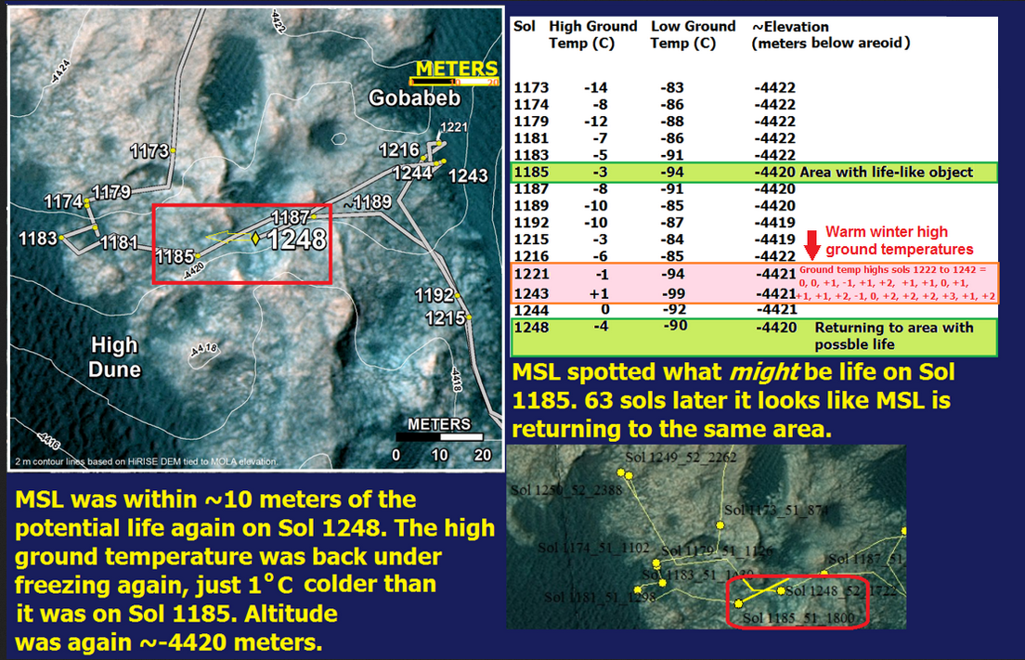Click the 'Sol' column header in the table
1025x660 pixels.
click(525, 27)
